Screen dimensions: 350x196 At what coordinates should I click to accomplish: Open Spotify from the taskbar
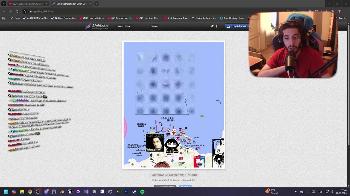click(142, 192)
